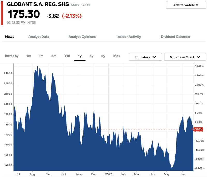Click the 30.00% percent axis label
207x177 pixels.
[199, 66]
